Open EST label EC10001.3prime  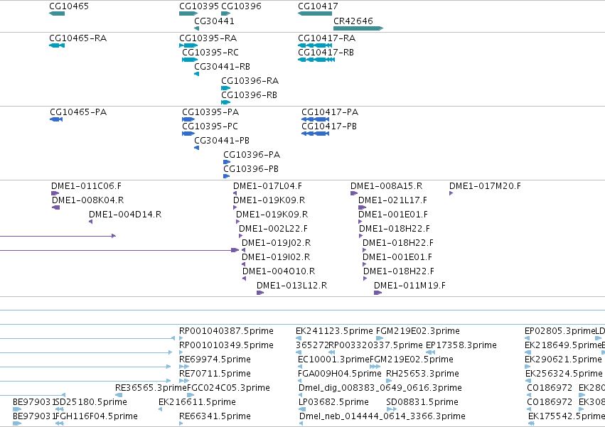tap(333, 360)
